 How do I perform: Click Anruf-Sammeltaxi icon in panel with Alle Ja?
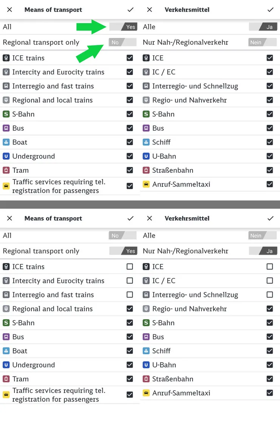(146, 184)
